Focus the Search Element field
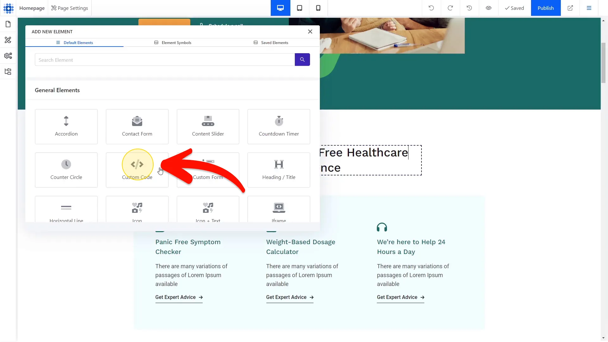Viewport: 608px width, 342px height. tap(165, 60)
